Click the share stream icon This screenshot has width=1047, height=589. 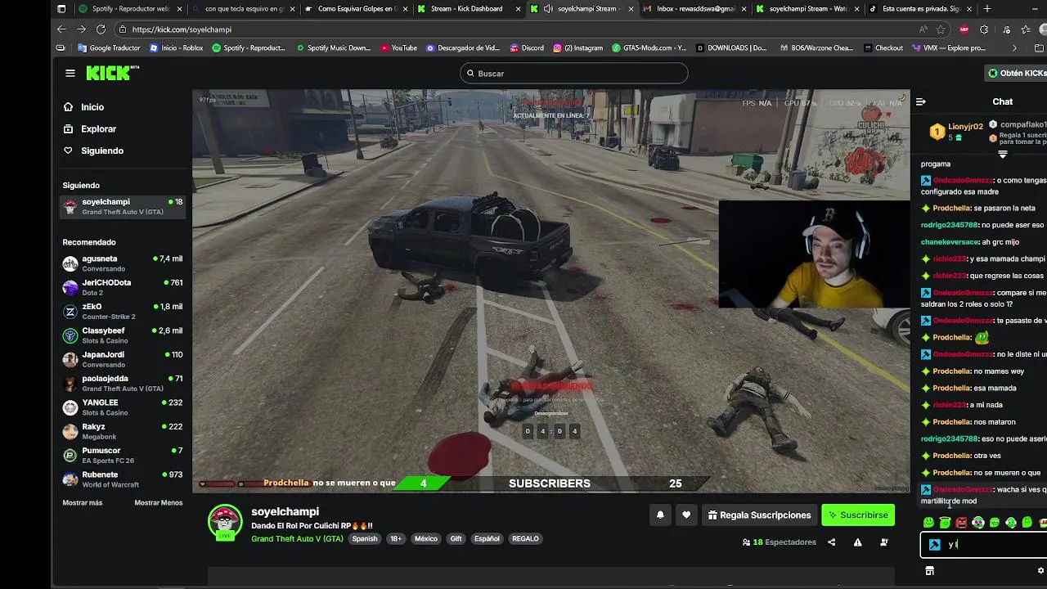[831, 542]
